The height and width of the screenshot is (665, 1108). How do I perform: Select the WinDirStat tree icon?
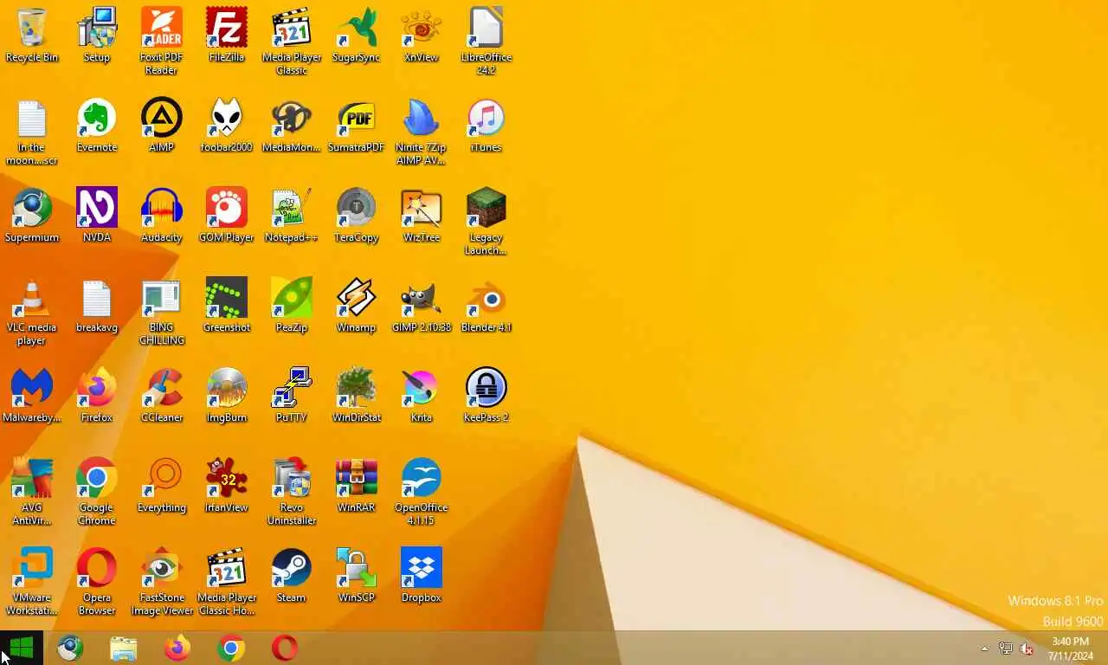(357, 388)
